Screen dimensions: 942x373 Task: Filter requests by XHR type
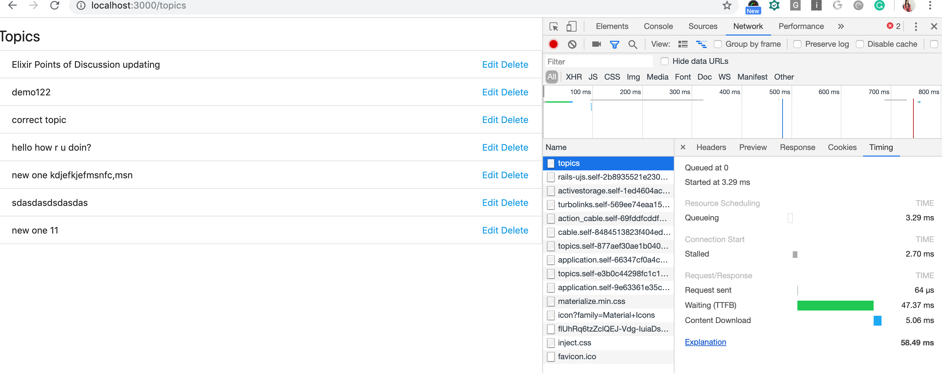574,77
